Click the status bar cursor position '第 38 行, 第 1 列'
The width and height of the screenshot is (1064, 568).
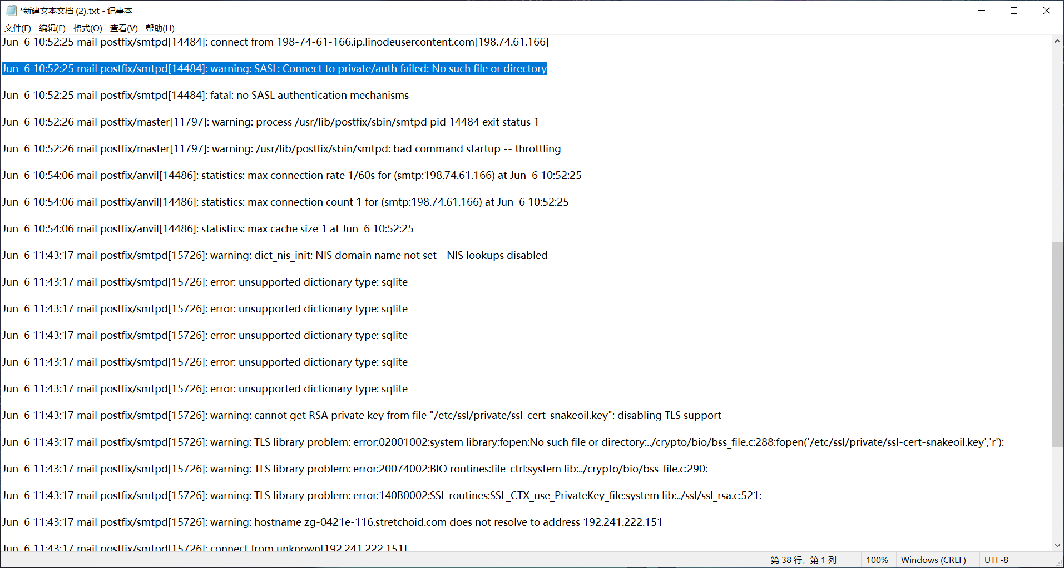(x=804, y=560)
